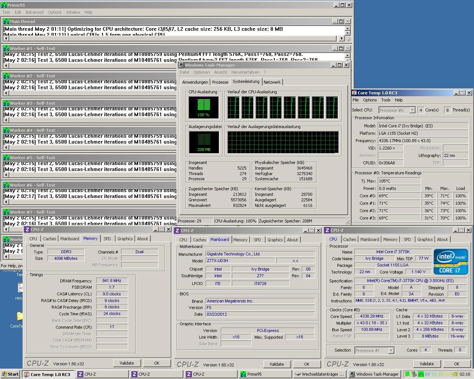Open About tab in CPU-Z CPU window

point(443,239)
